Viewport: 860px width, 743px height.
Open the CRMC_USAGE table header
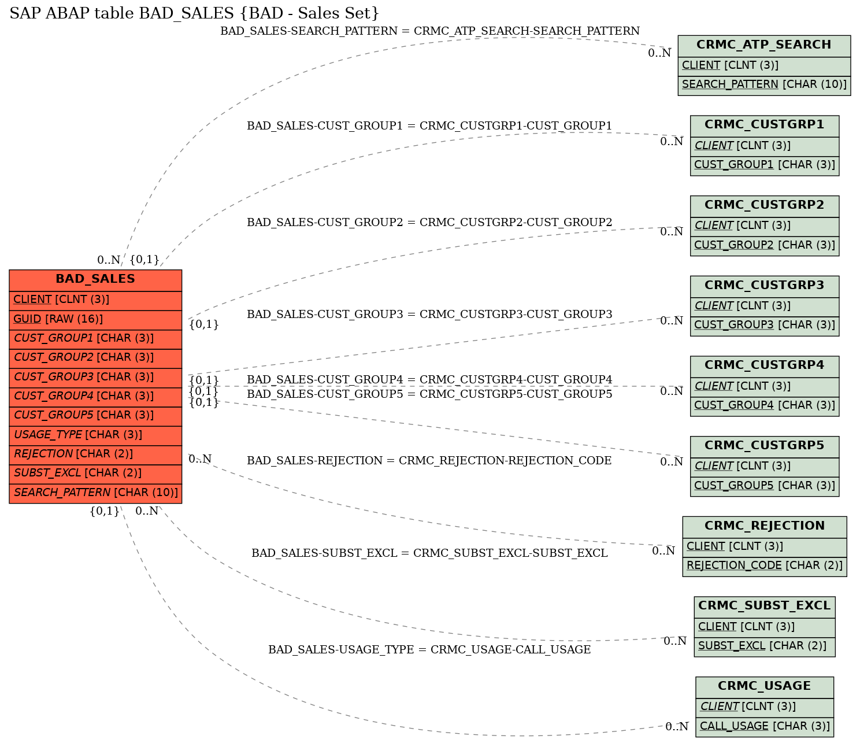click(765, 687)
